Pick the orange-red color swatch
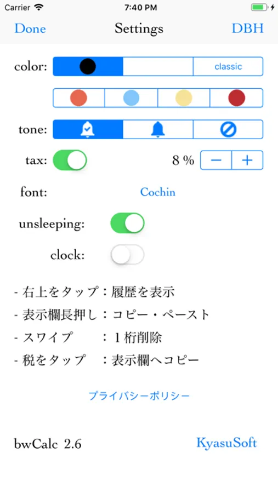The height and width of the screenshot is (493, 278). coord(79,98)
